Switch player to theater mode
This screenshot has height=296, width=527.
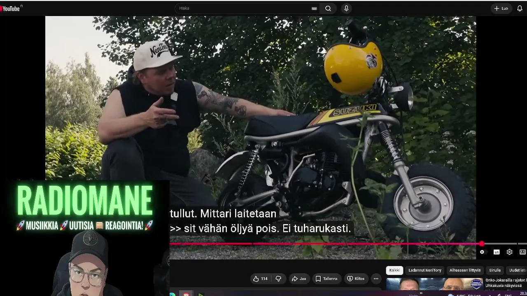(522, 252)
